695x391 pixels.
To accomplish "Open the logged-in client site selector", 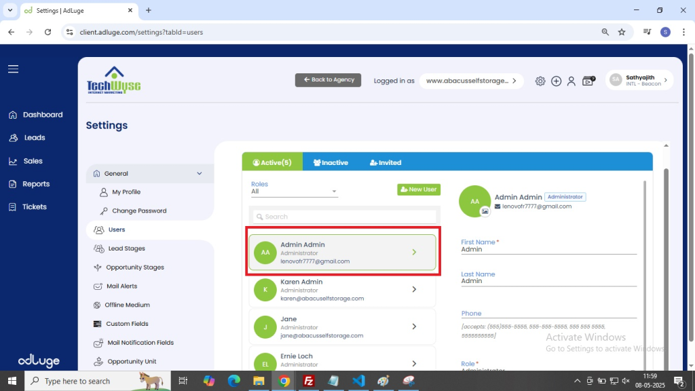I will point(471,81).
